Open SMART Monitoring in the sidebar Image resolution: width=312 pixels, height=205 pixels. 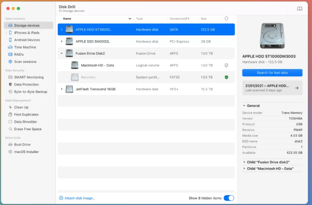click(x=29, y=77)
